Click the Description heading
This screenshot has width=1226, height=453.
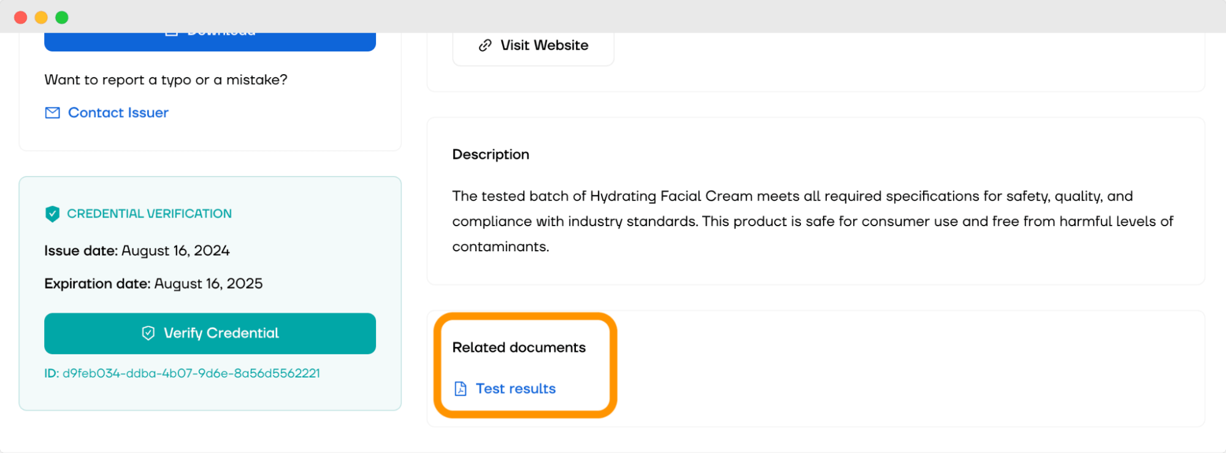pos(491,154)
